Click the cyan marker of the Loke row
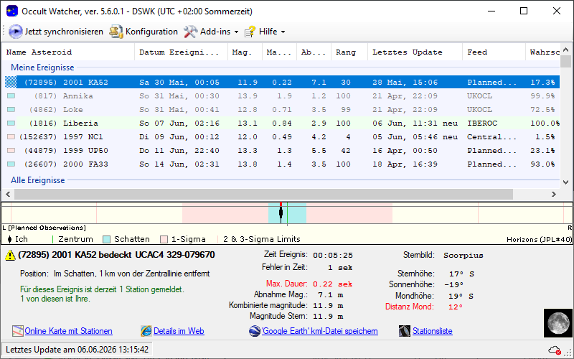This screenshot has height=359, width=574. [11, 110]
